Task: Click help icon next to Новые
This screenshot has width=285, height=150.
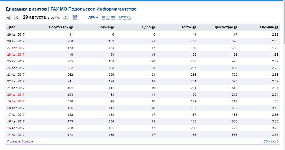Action: (x=112, y=27)
